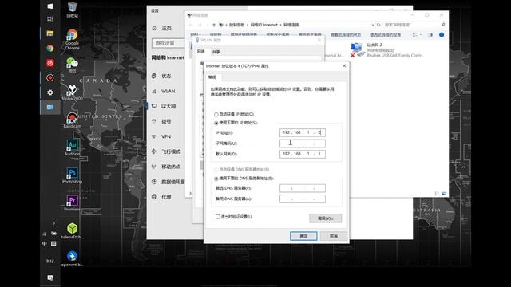Open 高级 advanced settings button
The height and width of the screenshot is (287, 511).
click(325, 218)
